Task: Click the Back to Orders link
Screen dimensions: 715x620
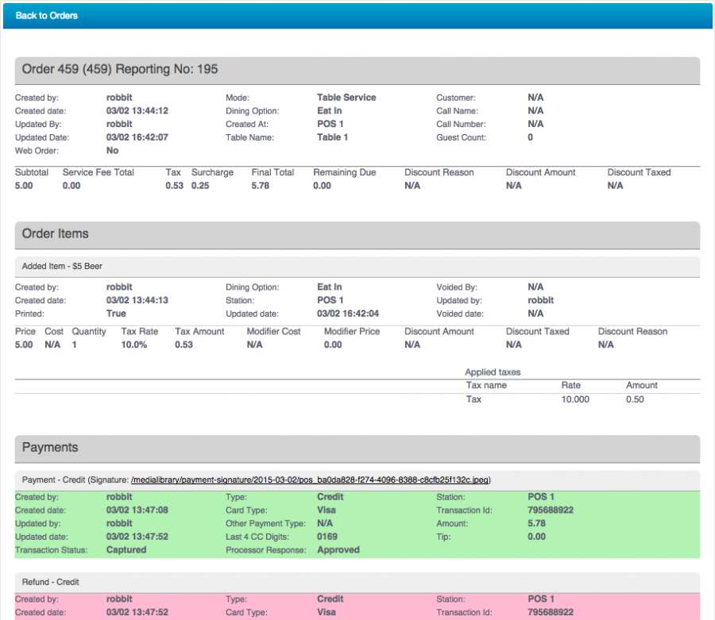Action: pyautogui.click(x=47, y=16)
